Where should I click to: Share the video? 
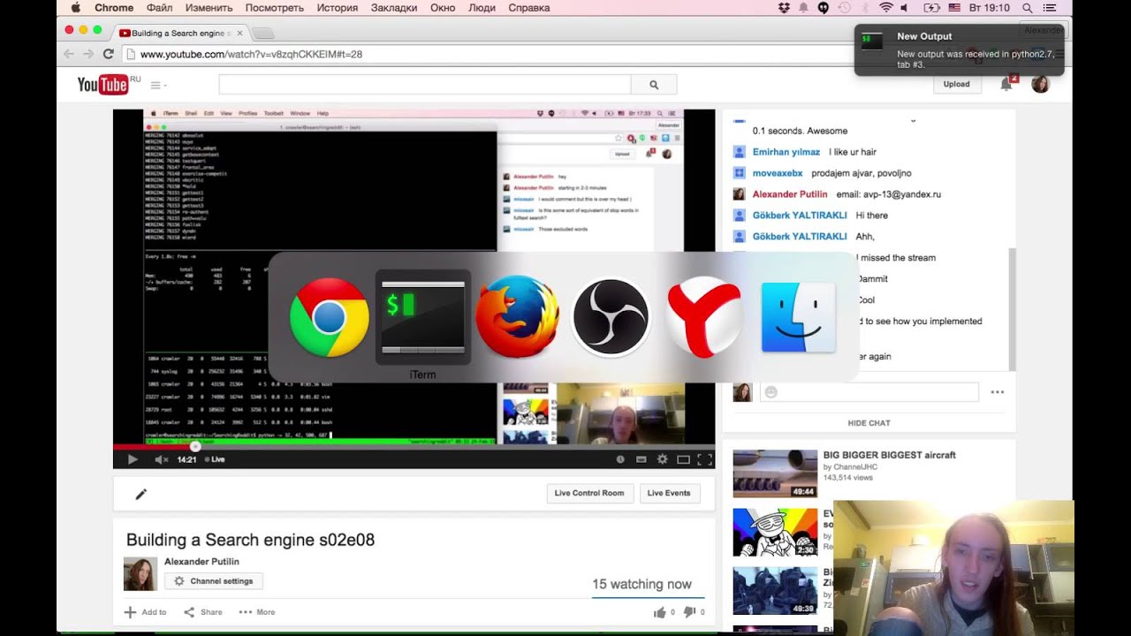coord(203,612)
